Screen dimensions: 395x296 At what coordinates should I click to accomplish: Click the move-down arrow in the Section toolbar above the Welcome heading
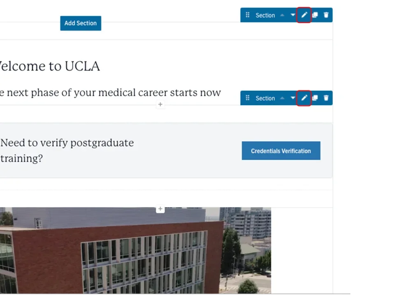click(293, 15)
